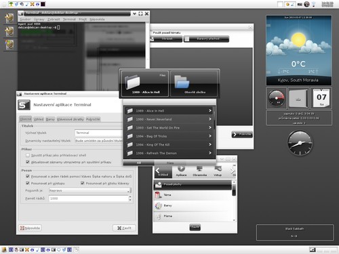Click the black terminal icon in top shelf
This screenshot has height=254, width=339.
click(x=43, y=4)
